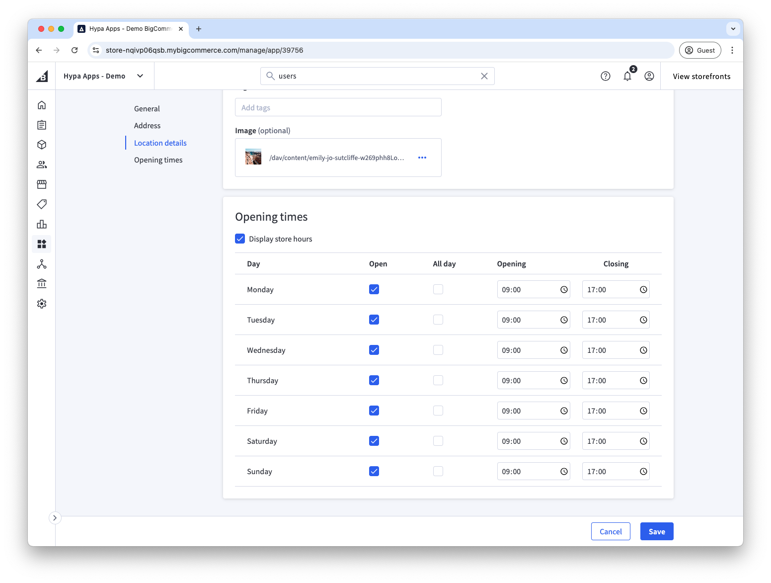Screen dimensions: 771x583
Task: Edit Thursday closing time field
Action: pos(616,381)
